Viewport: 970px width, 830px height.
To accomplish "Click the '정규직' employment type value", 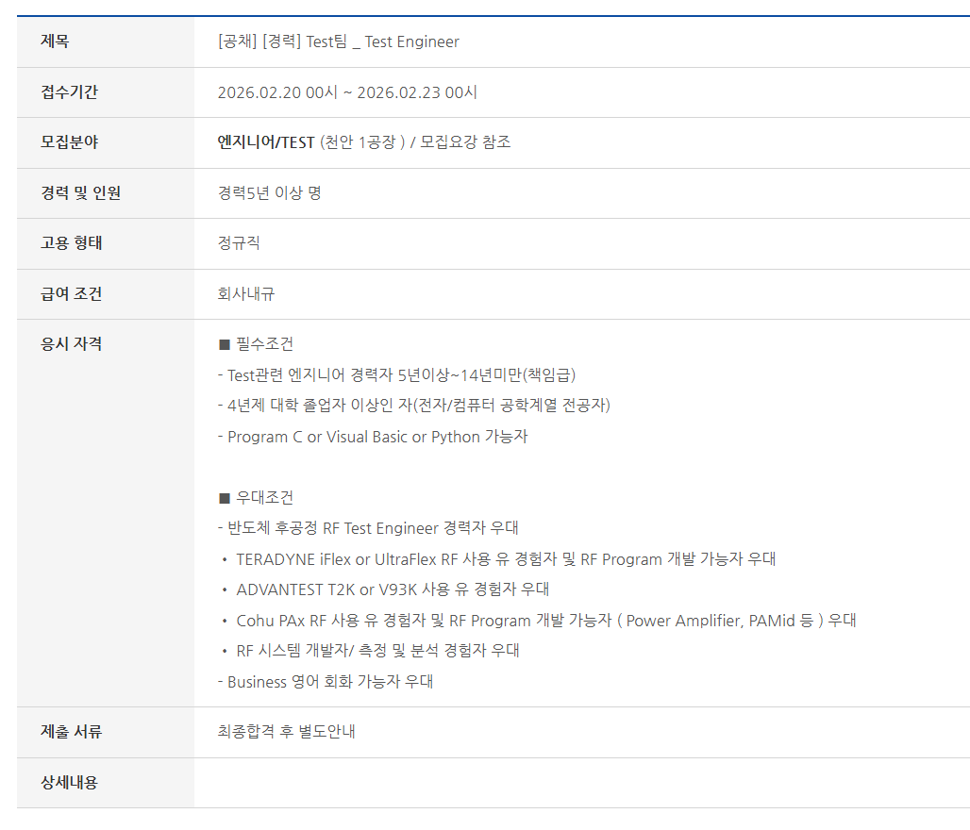I will click(x=239, y=243).
